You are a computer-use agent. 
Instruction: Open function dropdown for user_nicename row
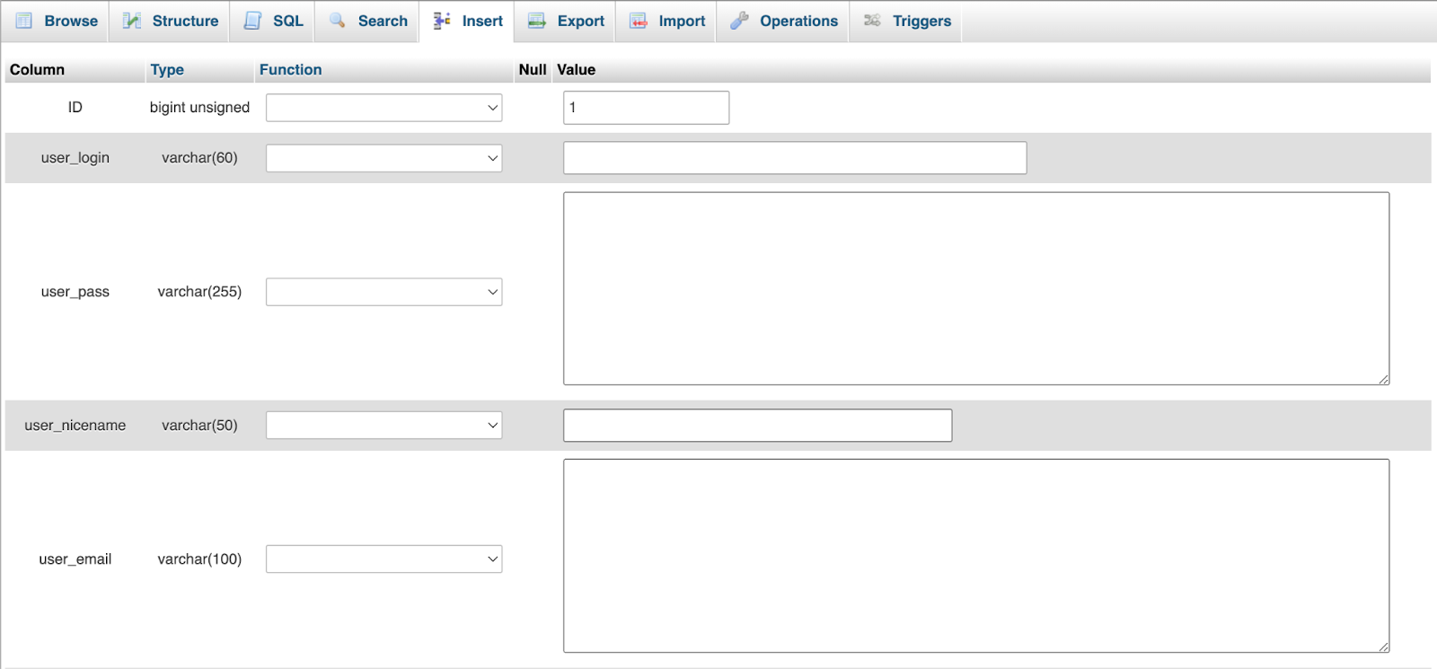(383, 425)
